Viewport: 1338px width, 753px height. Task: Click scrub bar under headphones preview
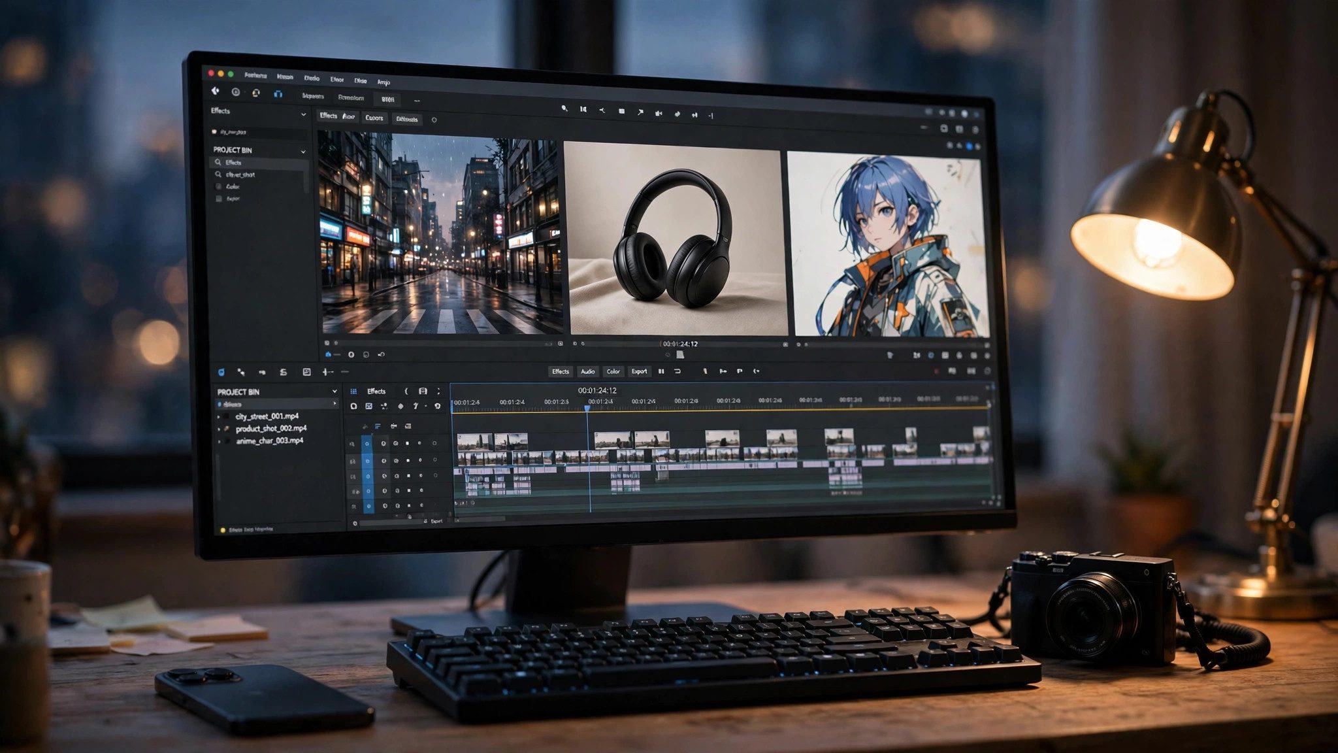[x=683, y=343]
